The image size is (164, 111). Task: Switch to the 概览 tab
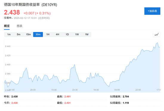pos(7,26)
